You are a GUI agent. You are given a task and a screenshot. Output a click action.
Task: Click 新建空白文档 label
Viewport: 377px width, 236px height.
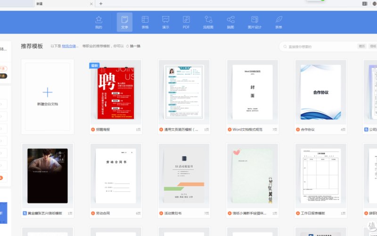click(x=48, y=104)
